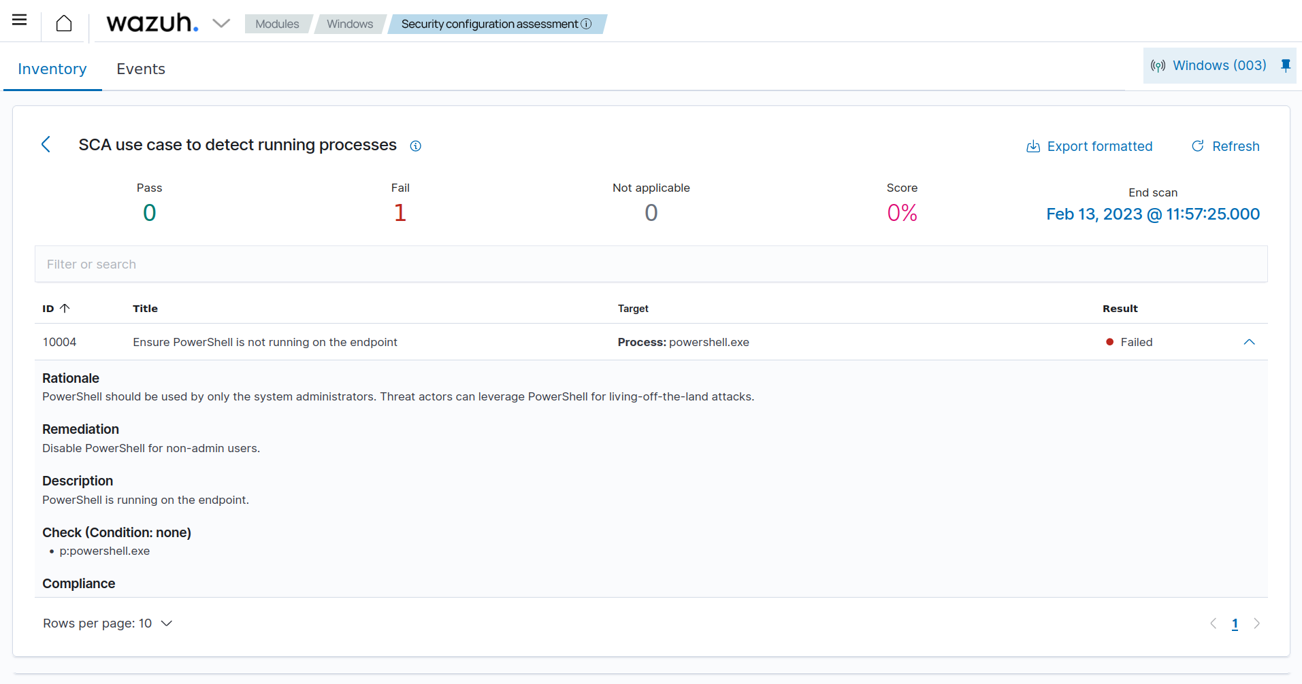
Task: Click Export formatted button
Action: click(1090, 146)
